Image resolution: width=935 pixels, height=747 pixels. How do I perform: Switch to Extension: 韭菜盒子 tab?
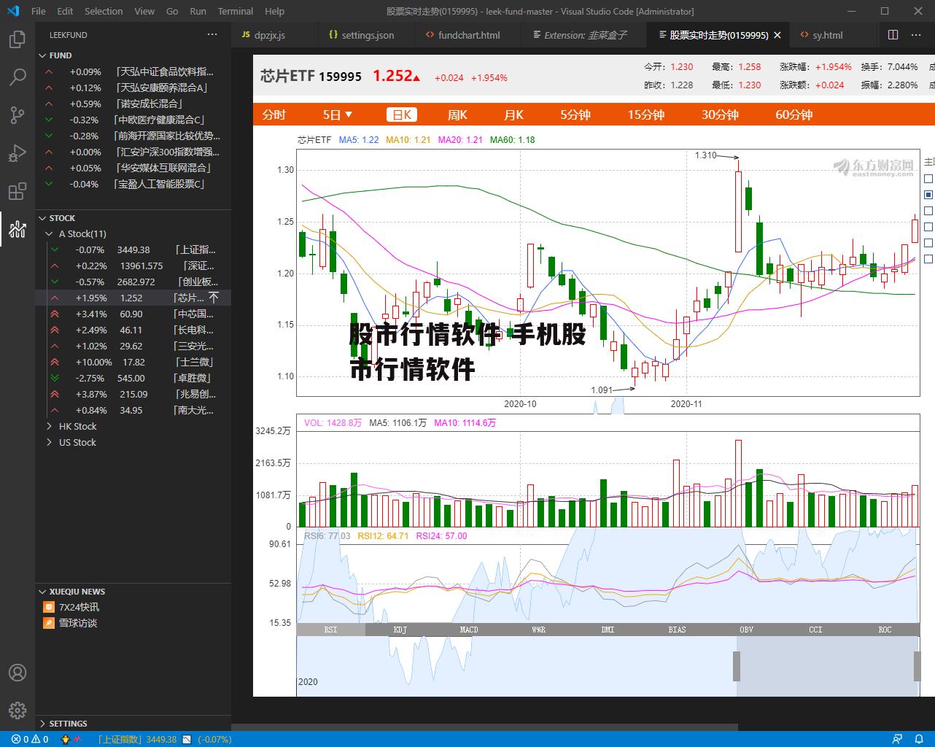click(x=584, y=35)
